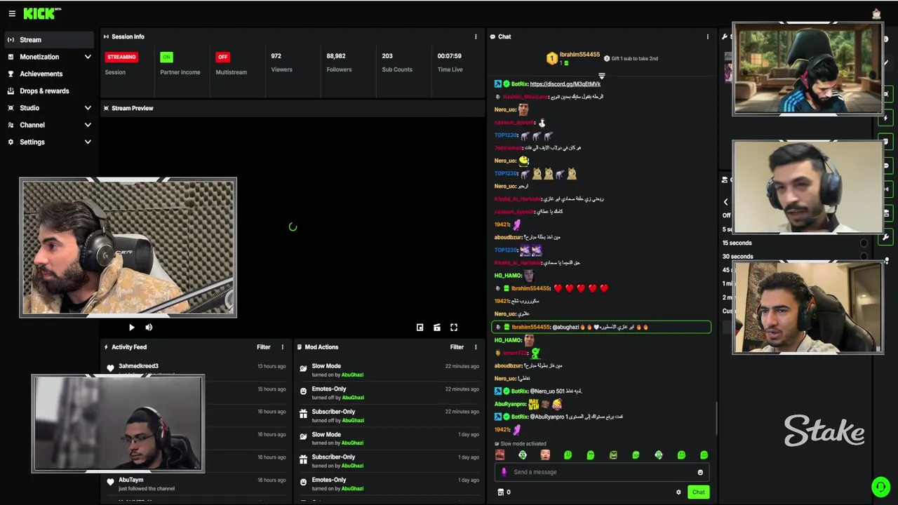Viewport: 898px width, 505px height.
Task: Make stream preview fullscreen
Action: coord(454,328)
